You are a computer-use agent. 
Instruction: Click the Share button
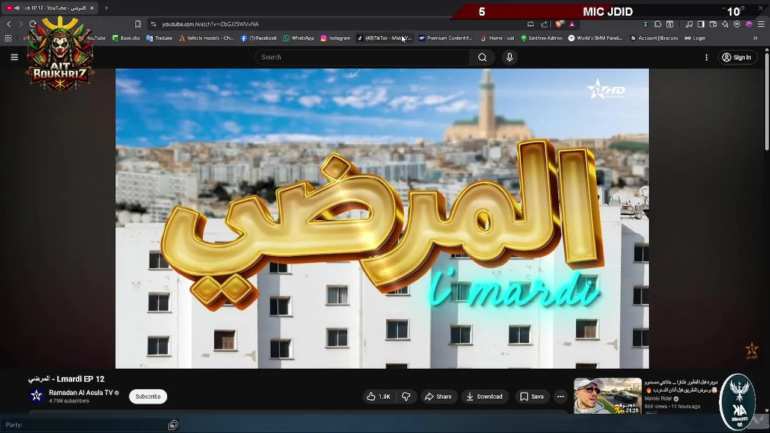[x=438, y=396]
